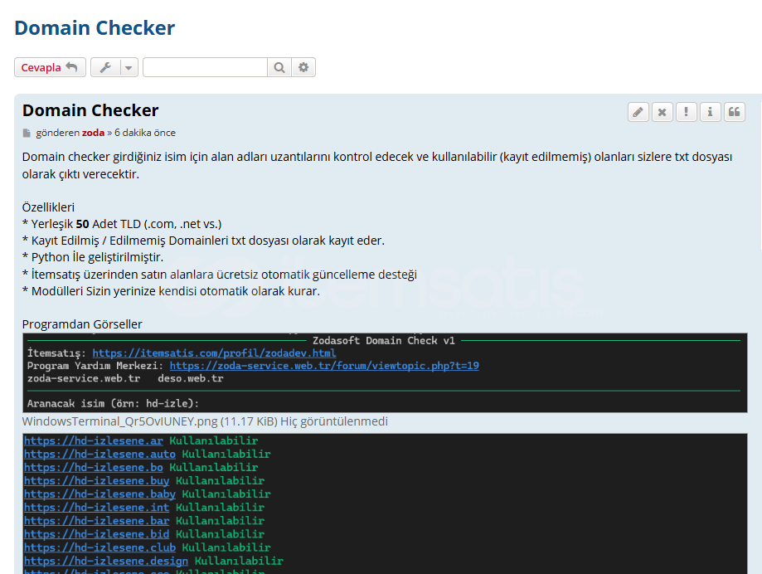Click 'Aranacak isim' prompt in screenshot
Image resolution: width=762 pixels, height=574 pixels.
coord(113,403)
